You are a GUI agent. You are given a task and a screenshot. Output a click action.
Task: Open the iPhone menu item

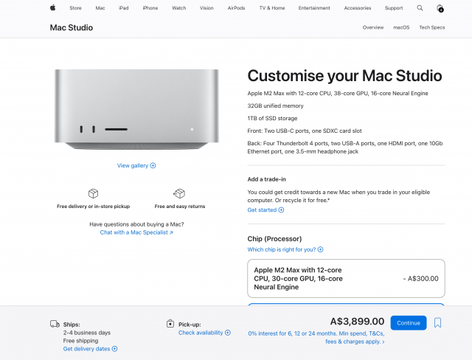point(150,8)
